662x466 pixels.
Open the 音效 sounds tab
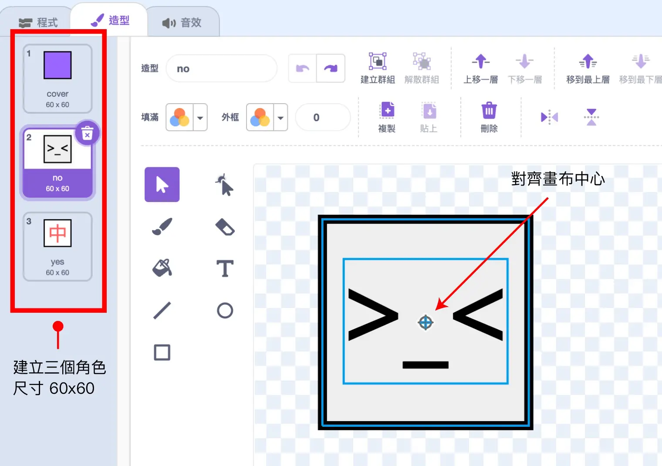click(x=182, y=22)
